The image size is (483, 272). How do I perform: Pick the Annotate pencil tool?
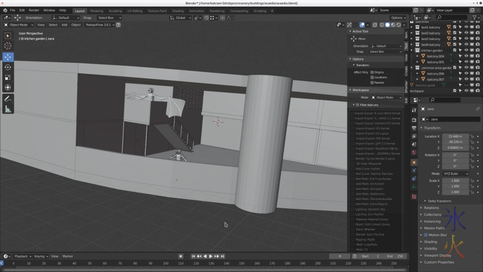[x=8, y=99]
